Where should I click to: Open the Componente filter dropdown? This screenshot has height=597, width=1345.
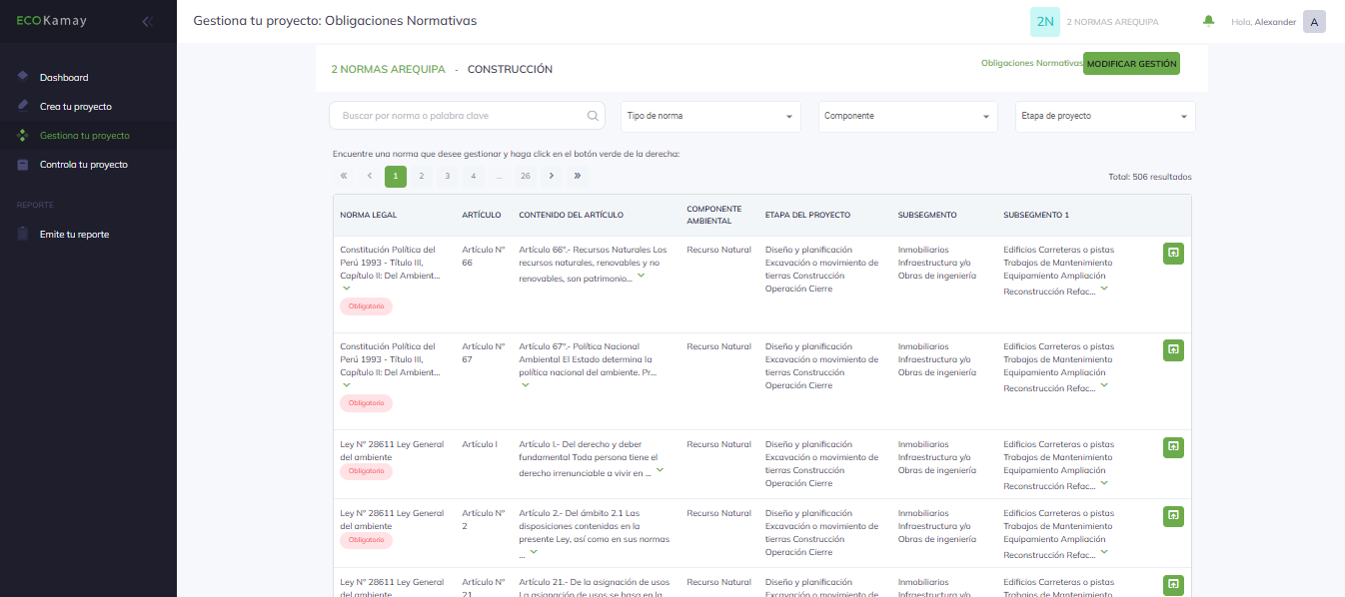coord(907,116)
